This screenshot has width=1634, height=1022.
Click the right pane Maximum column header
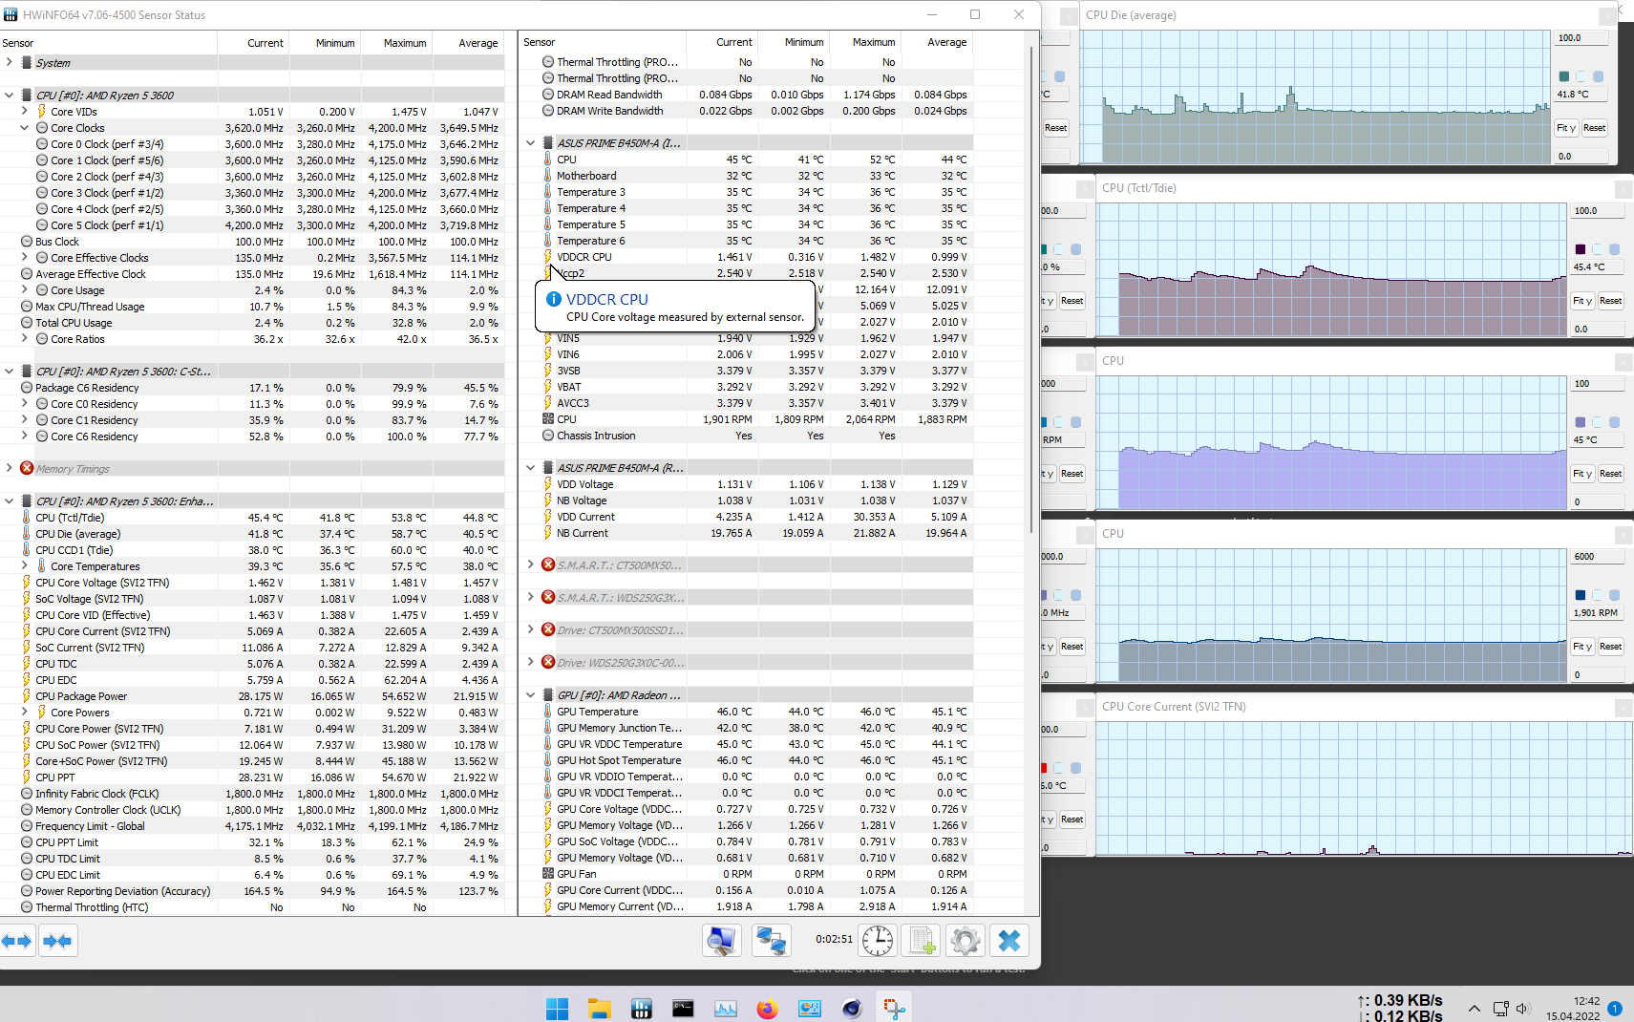(864, 42)
